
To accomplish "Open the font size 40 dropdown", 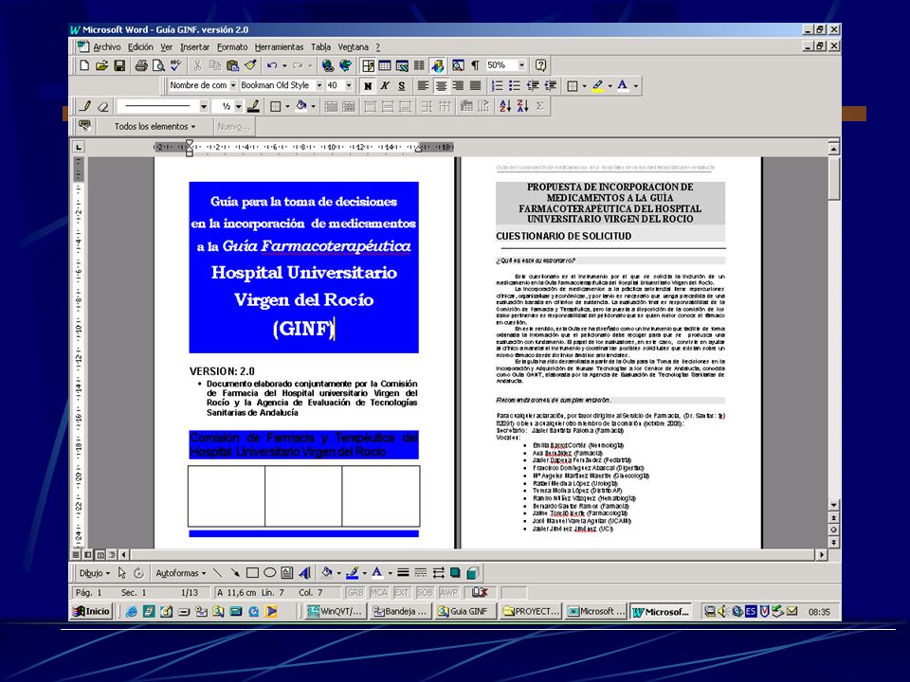I will click(348, 85).
